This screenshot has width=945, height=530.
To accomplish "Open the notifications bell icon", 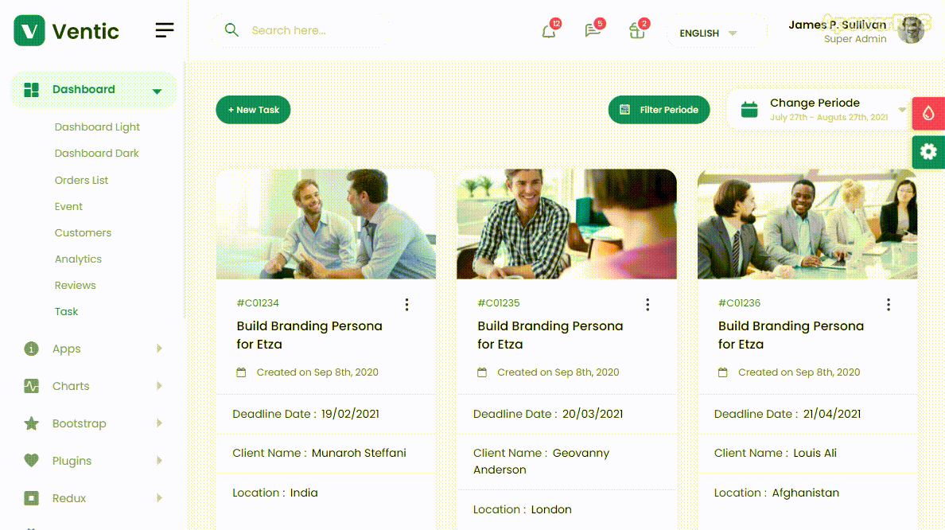I will pyautogui.click(x=548, y=30).
